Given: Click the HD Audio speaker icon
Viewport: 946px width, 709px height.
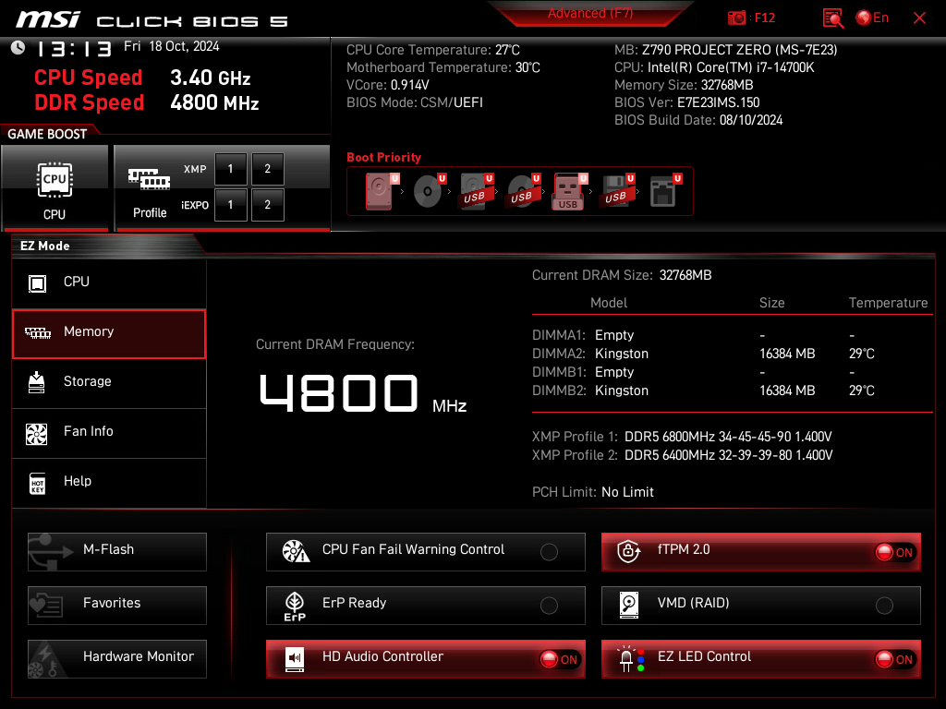Looking at the screenshot, I should [x=295, y=659].
